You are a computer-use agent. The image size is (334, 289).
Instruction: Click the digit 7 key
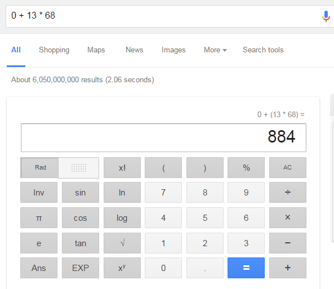tap(163, 193)
